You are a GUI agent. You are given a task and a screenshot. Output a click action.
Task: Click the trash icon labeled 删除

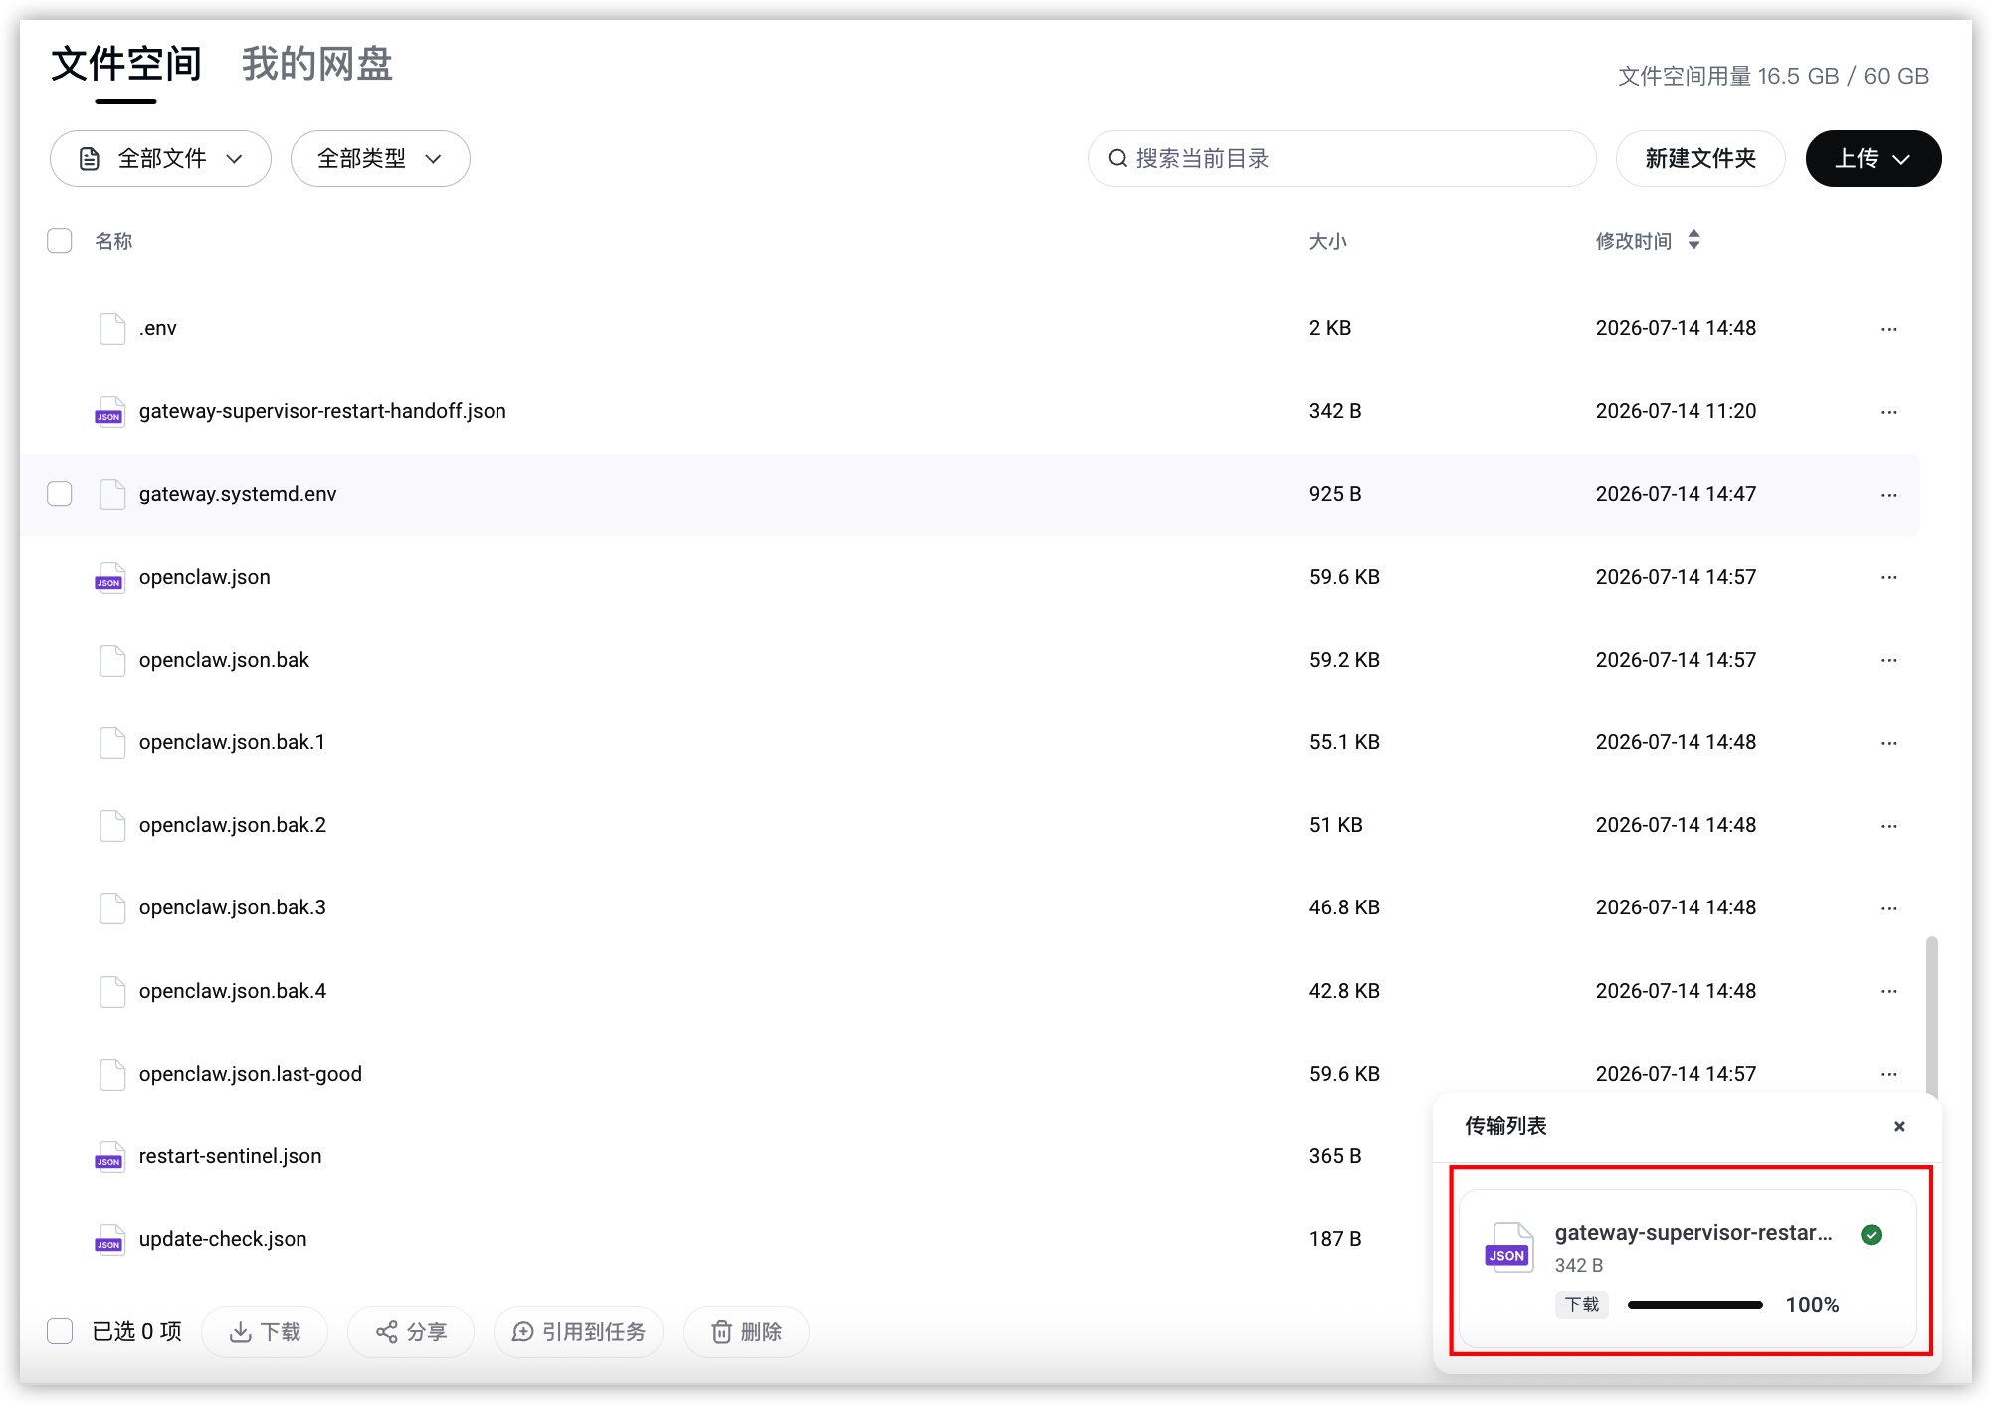pos(721,1332)
